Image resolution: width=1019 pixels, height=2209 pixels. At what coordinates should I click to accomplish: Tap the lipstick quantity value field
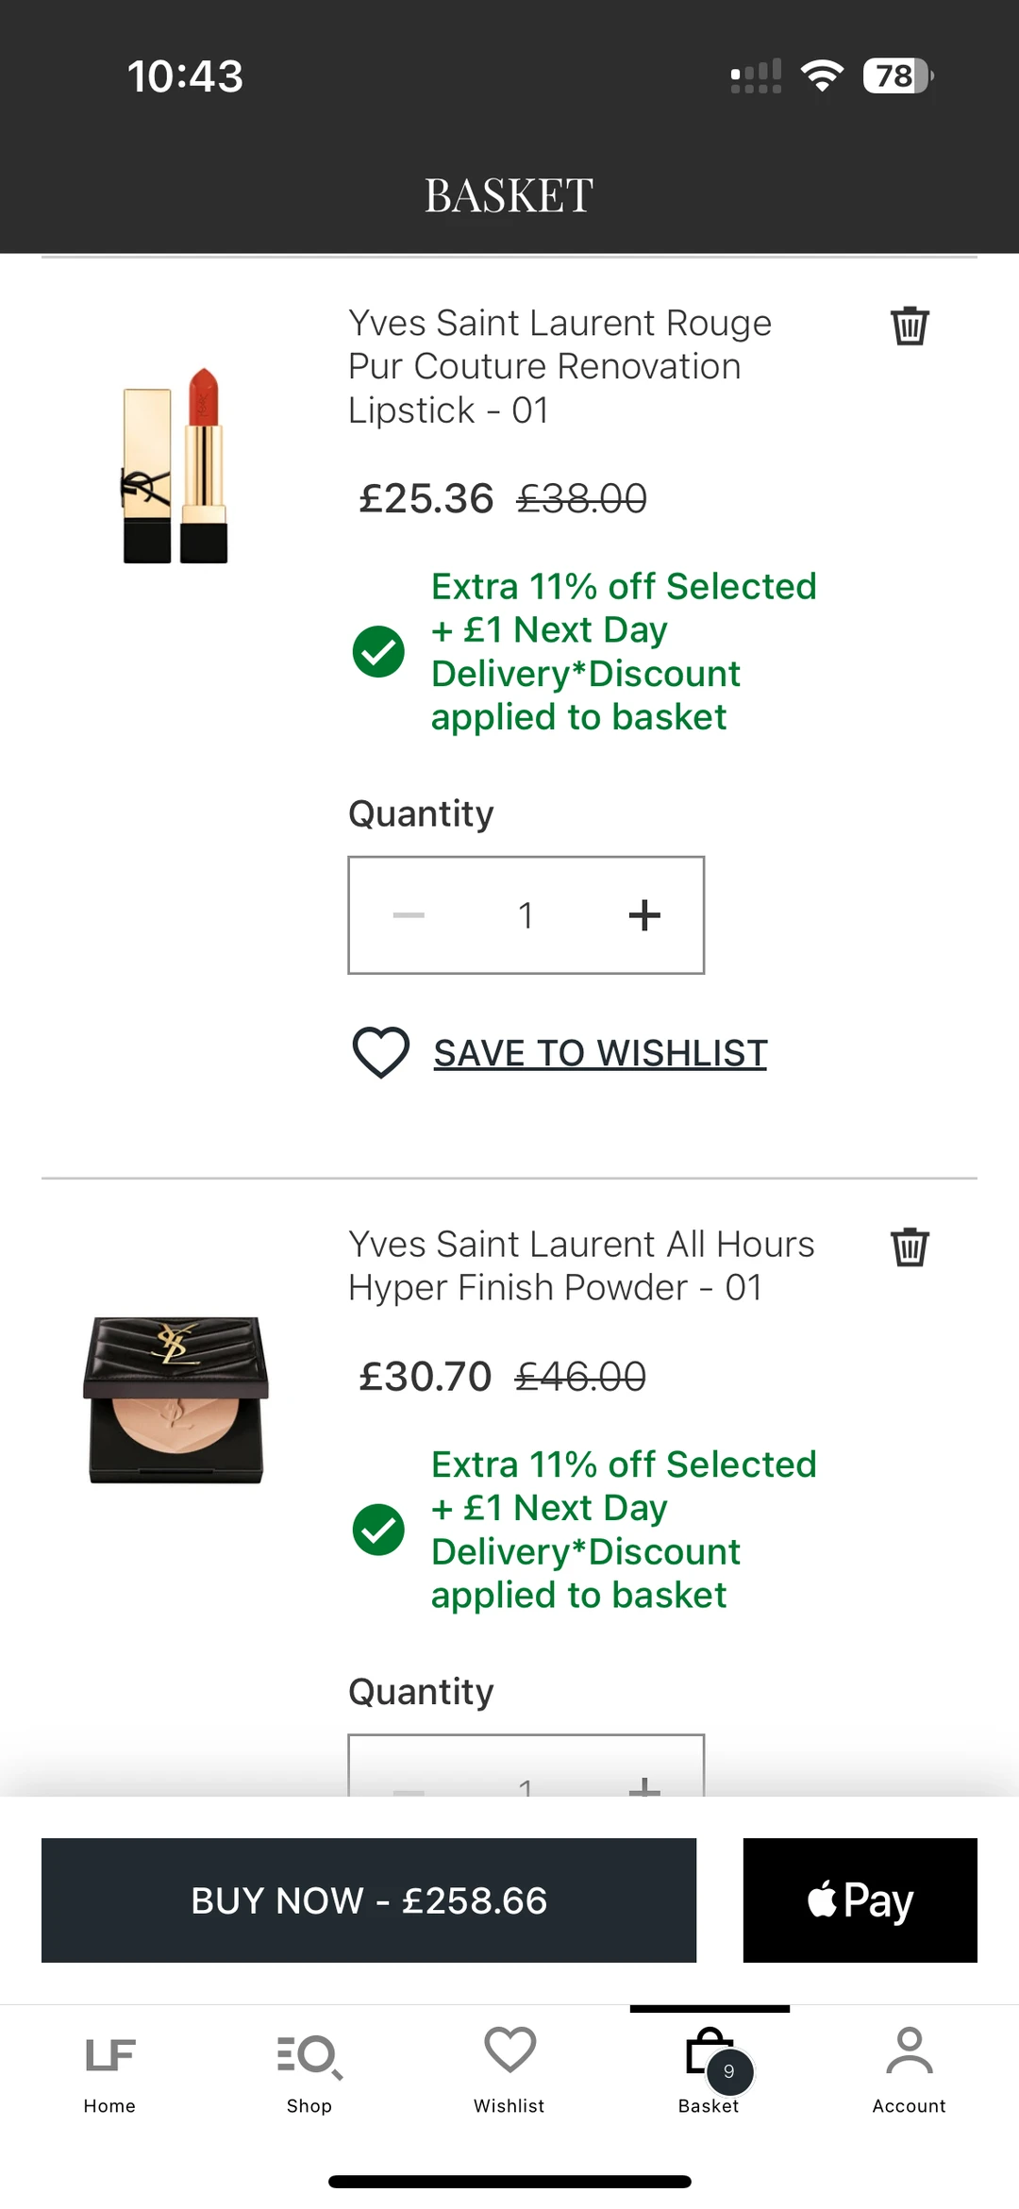(x=526, y=914)
